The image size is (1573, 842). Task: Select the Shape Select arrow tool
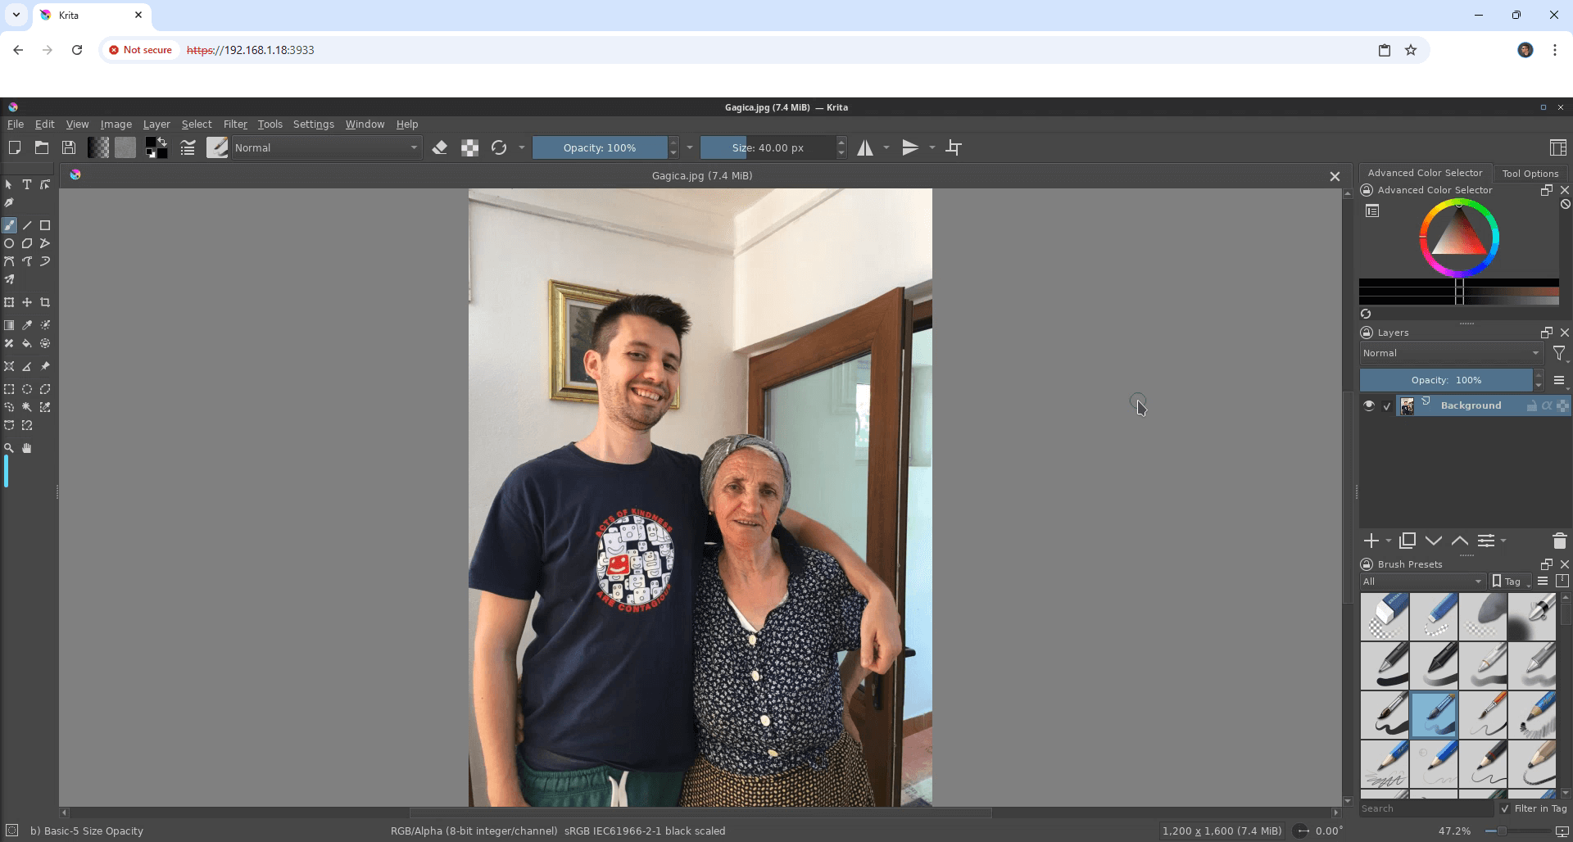(9, 184)
